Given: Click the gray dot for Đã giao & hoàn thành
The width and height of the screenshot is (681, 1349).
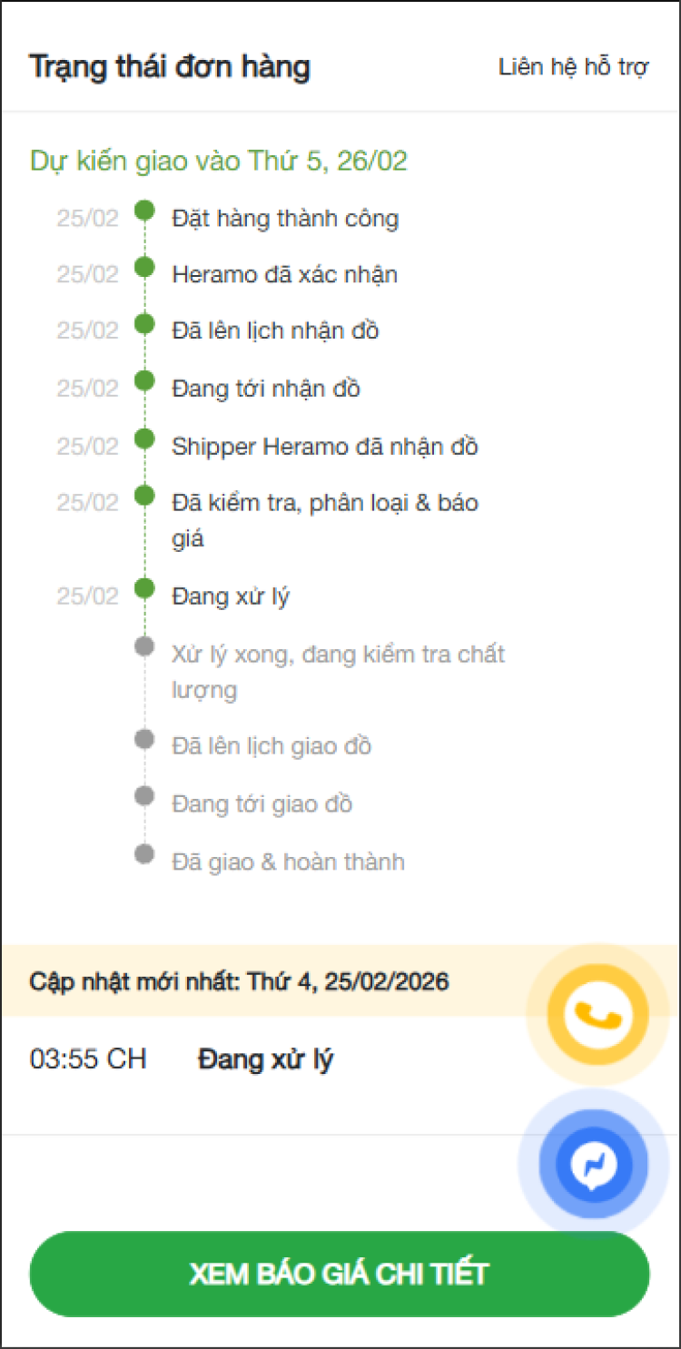Looking at the screenshot, I should click(x=143, y=854).
